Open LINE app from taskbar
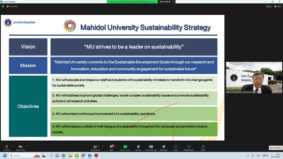 [77, 155]
